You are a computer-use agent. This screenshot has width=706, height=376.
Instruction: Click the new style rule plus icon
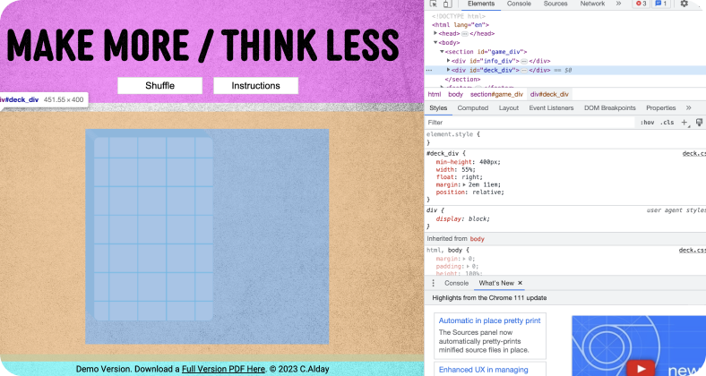coord(684,122)
